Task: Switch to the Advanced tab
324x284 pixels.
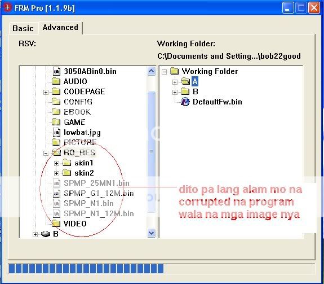Action: point(60,27)
